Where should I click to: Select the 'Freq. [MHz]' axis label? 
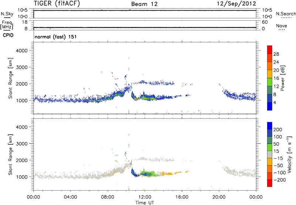(x=7, y=25)
